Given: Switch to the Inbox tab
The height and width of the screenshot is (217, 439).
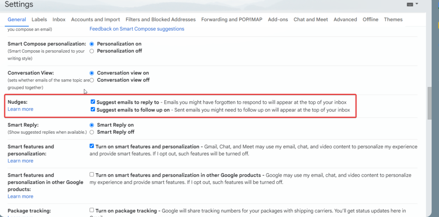Looking at the screenshot, I should pos(59,20).
